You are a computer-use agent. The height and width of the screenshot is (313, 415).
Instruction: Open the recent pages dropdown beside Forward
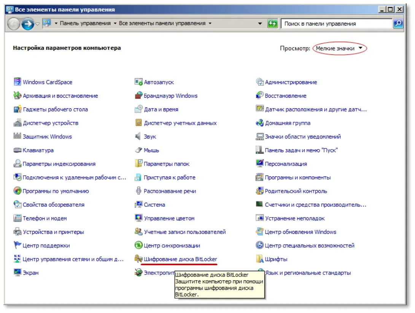38,24
